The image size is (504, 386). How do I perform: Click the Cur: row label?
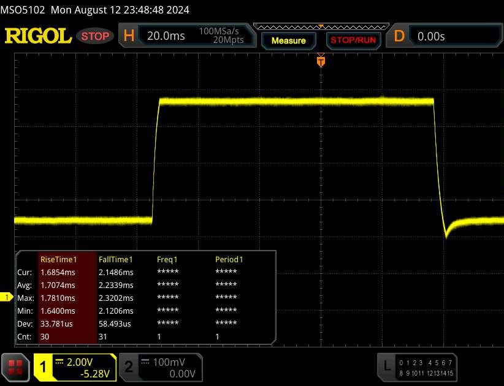pos(25,272)
